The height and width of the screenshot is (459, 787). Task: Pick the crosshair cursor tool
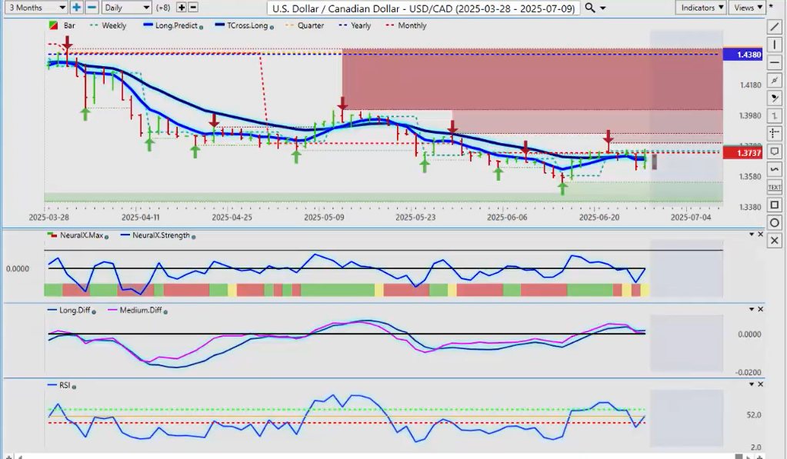click(x=775, y=134)
